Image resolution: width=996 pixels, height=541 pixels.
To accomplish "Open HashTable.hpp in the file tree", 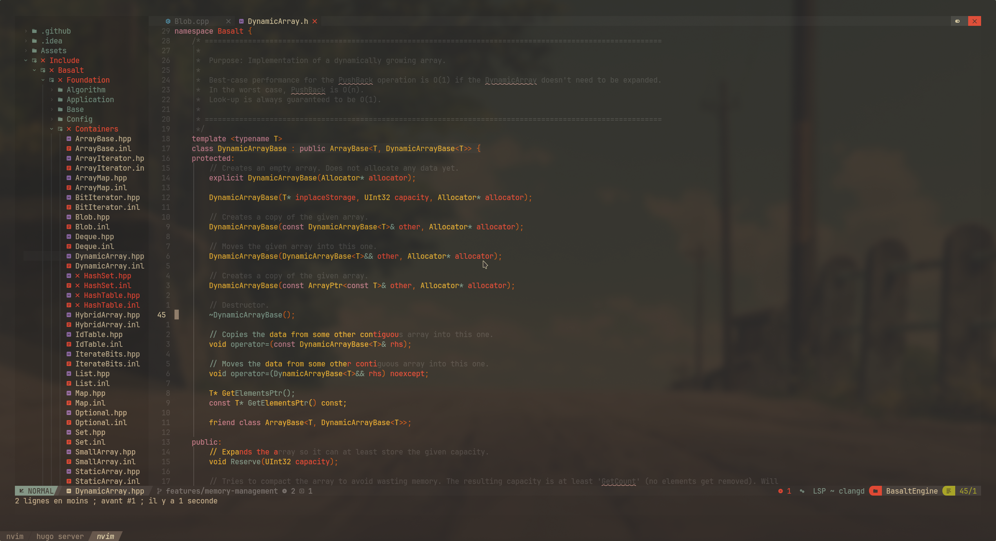I will tap(111, 295).
